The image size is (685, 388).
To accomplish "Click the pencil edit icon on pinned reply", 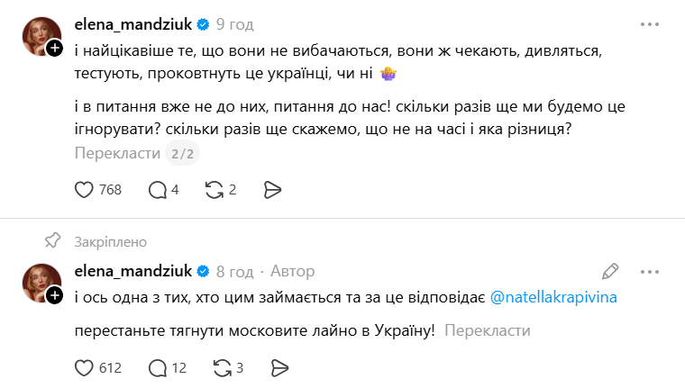I will coord(610,271).
